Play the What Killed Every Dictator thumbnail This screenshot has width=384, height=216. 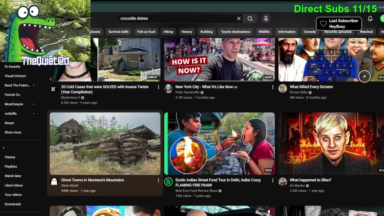pyautogui.click(x=331, y=60)
